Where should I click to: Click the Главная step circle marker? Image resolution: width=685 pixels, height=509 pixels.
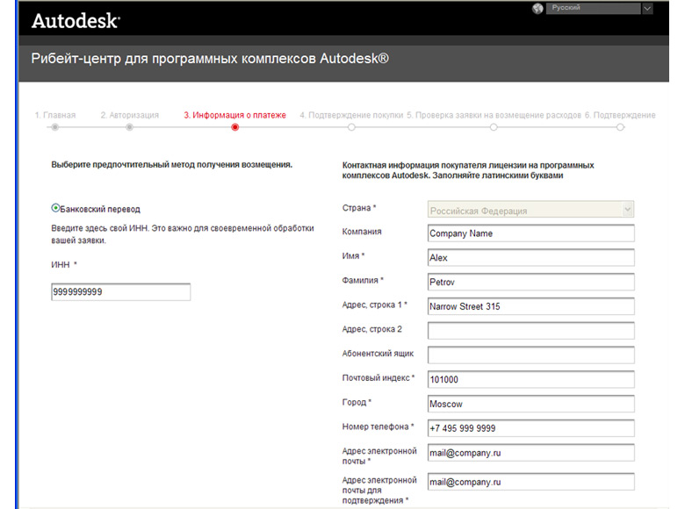pos(55,127)
